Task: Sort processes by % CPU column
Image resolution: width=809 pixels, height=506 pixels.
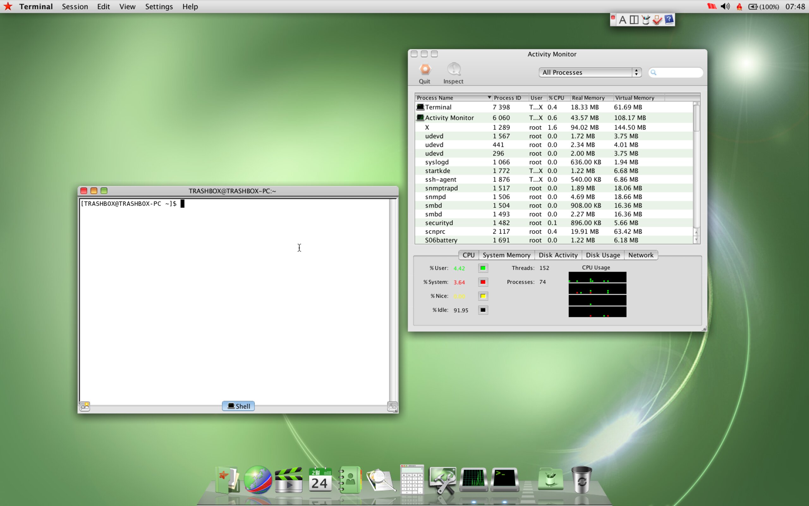Action: 557,98
